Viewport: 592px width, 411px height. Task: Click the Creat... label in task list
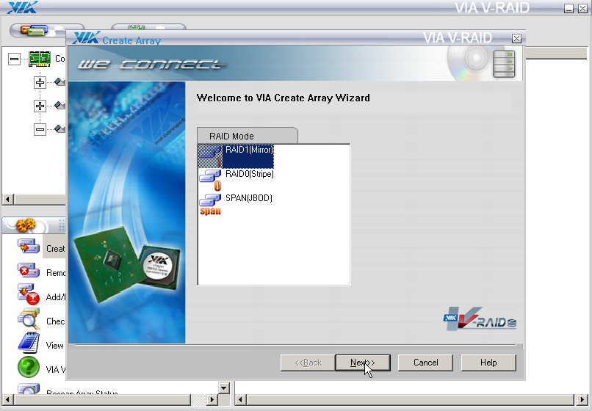(56, 249)
